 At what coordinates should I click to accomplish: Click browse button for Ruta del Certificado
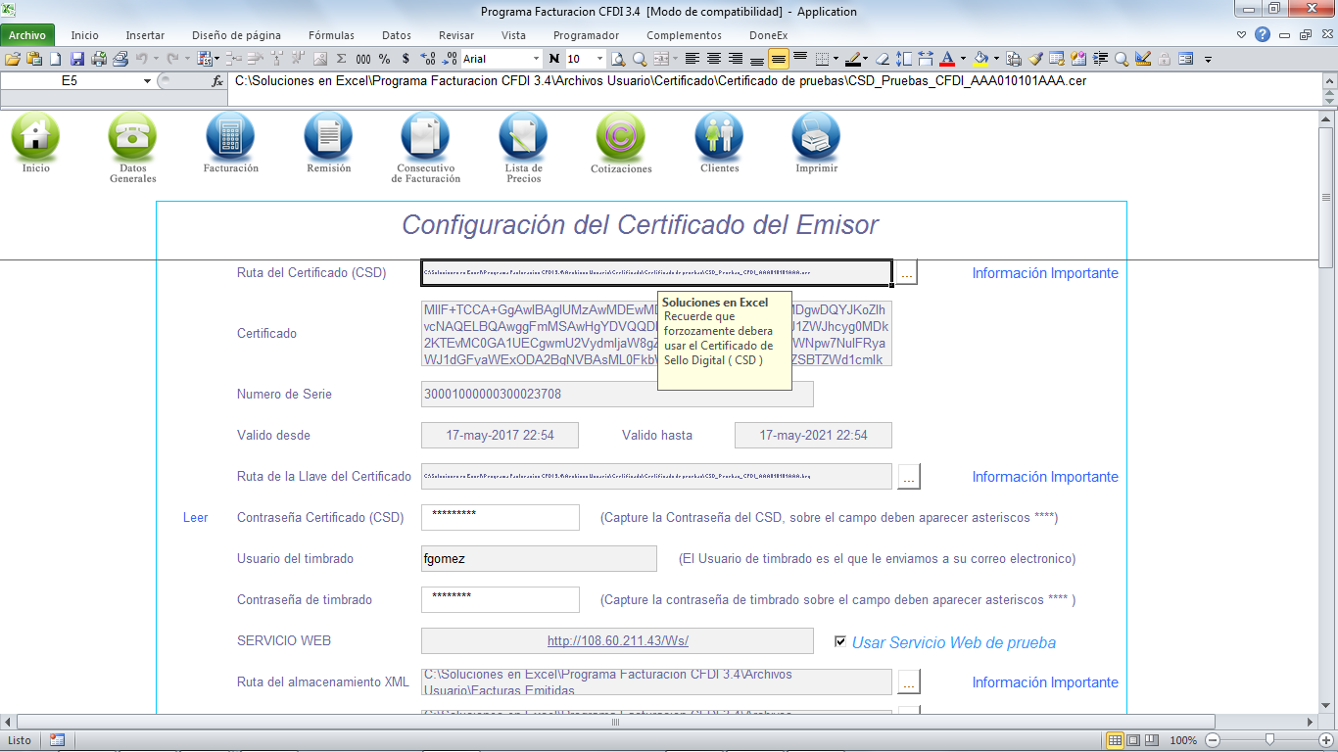907,273
